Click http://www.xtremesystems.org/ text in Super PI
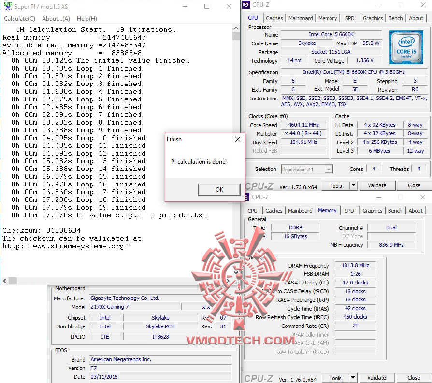 click(x=66, y=246)
